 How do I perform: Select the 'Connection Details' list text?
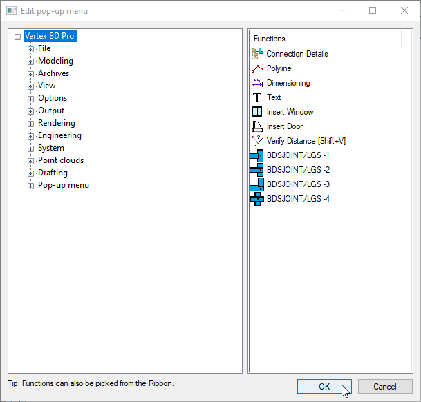pos(297,54)
